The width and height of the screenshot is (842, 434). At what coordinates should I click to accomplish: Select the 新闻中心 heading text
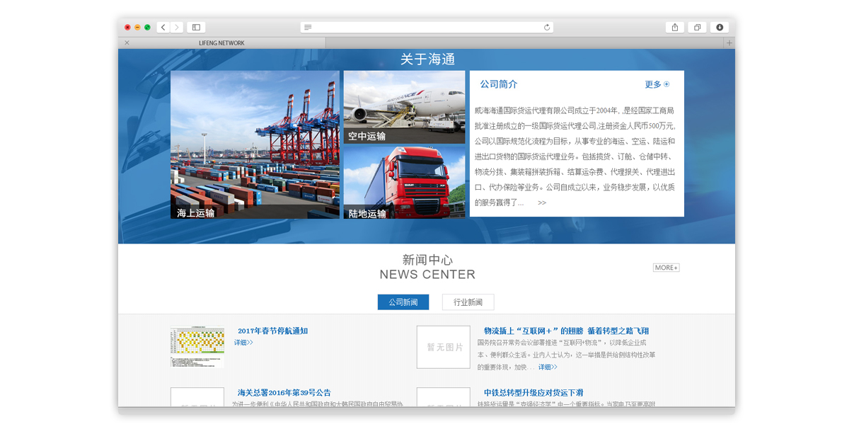point(427,261)
